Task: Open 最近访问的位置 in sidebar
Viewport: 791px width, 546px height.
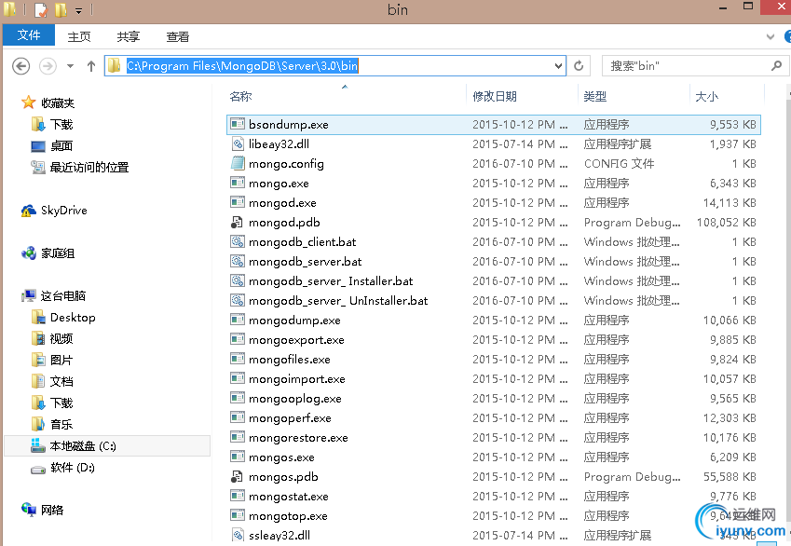Action: coord(80,167)
